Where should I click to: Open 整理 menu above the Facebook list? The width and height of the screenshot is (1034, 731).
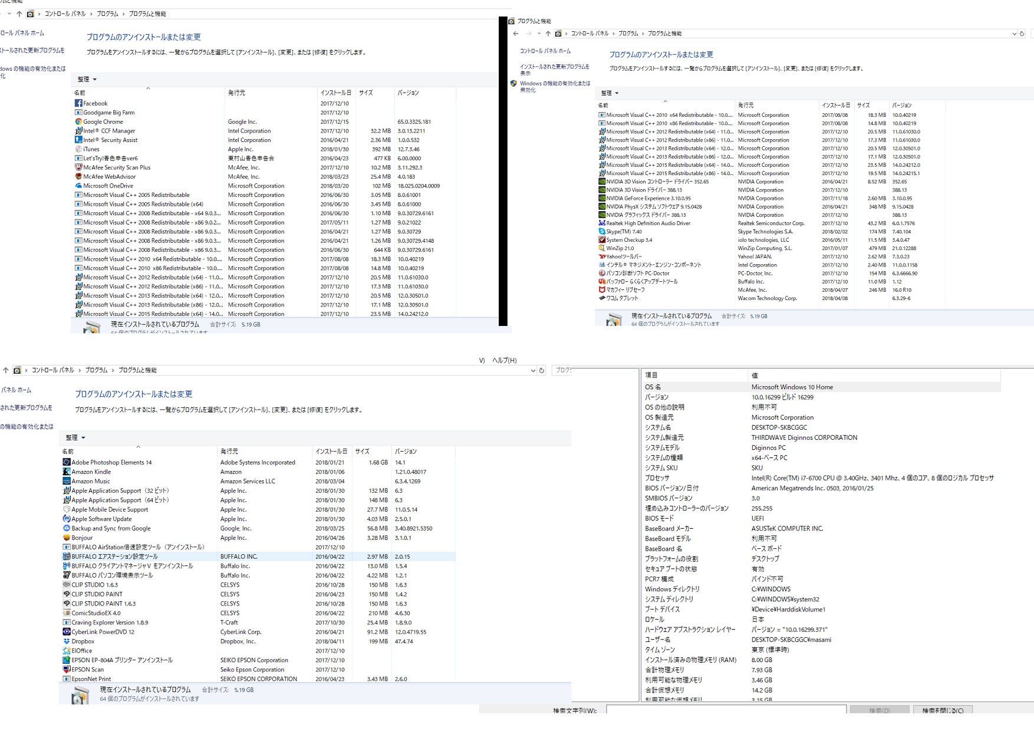(x=87, y=79)
